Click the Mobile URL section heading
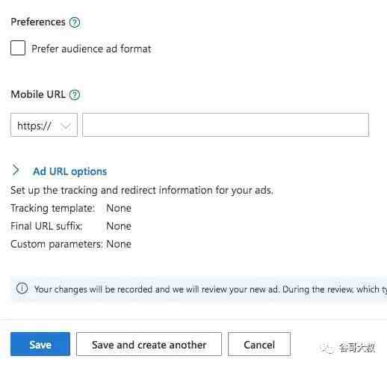This screenshot has height=365, width=387. (x=38, y=94)
